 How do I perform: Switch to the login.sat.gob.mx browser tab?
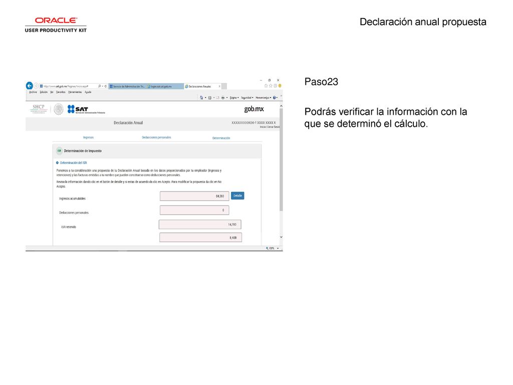point(164,86)
